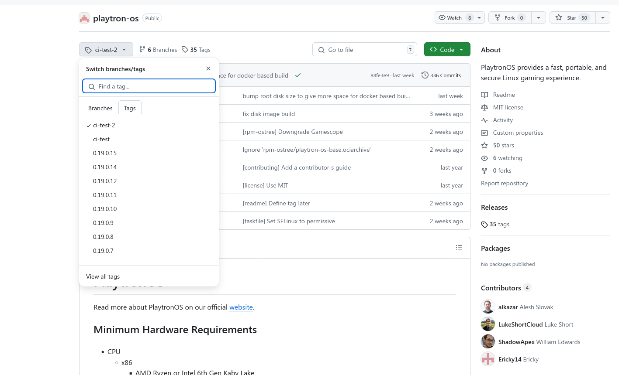Screen dimensions: 619x375
Task: Click the tag icon next to 35 Tags
Action: coord(185,49)
